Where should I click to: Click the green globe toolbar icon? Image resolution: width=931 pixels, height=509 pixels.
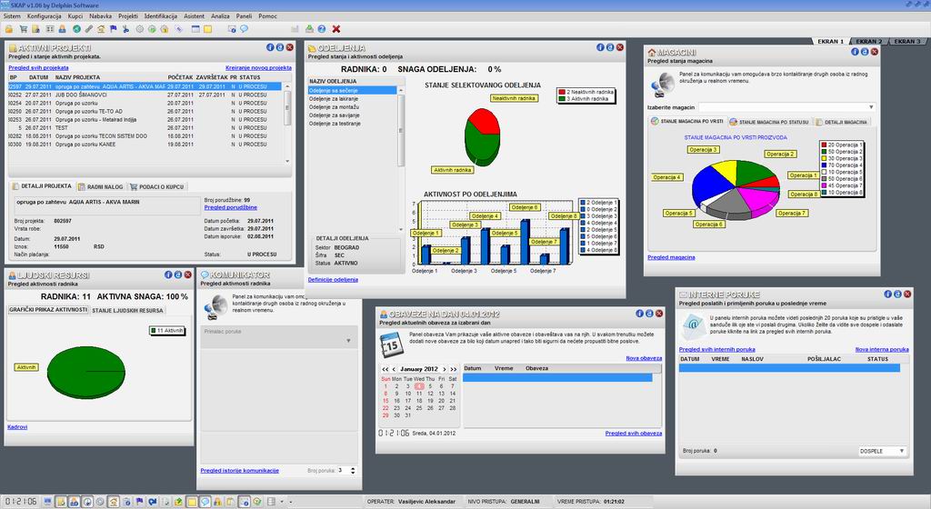[76, 28]
